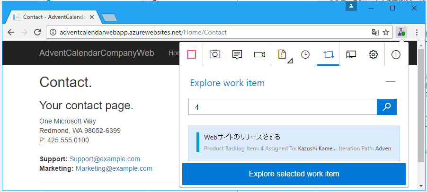Image resolution: width=427 pixels, height=192 pixels.
Task: Click the work item search text field
Action: point(283,107)
